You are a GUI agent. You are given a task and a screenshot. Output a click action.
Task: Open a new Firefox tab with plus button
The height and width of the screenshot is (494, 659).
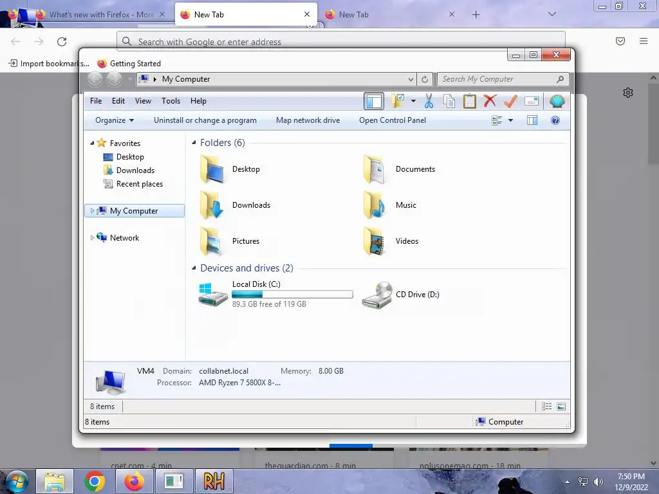click(476, 15)
